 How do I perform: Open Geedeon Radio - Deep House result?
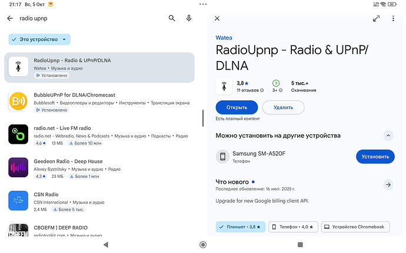tap(99, 168)
